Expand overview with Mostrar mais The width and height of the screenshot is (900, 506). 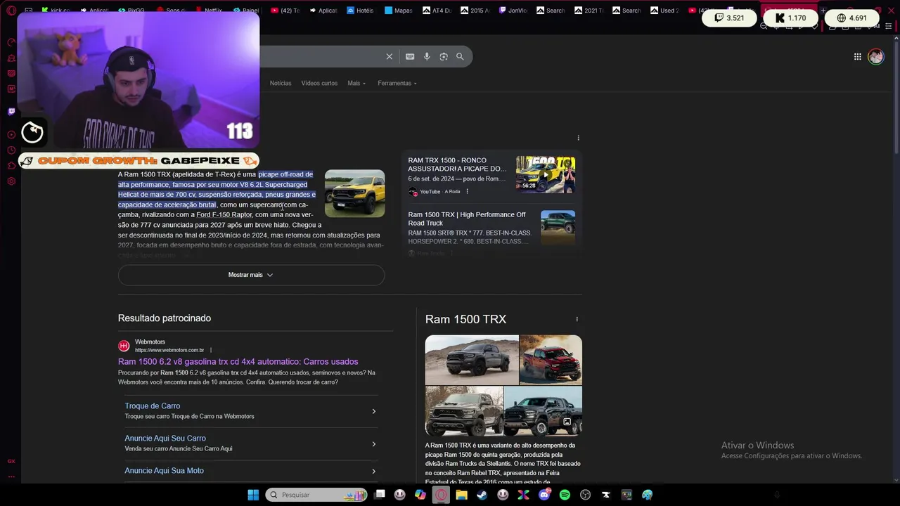pyautogui.click(x=251, y=275)
